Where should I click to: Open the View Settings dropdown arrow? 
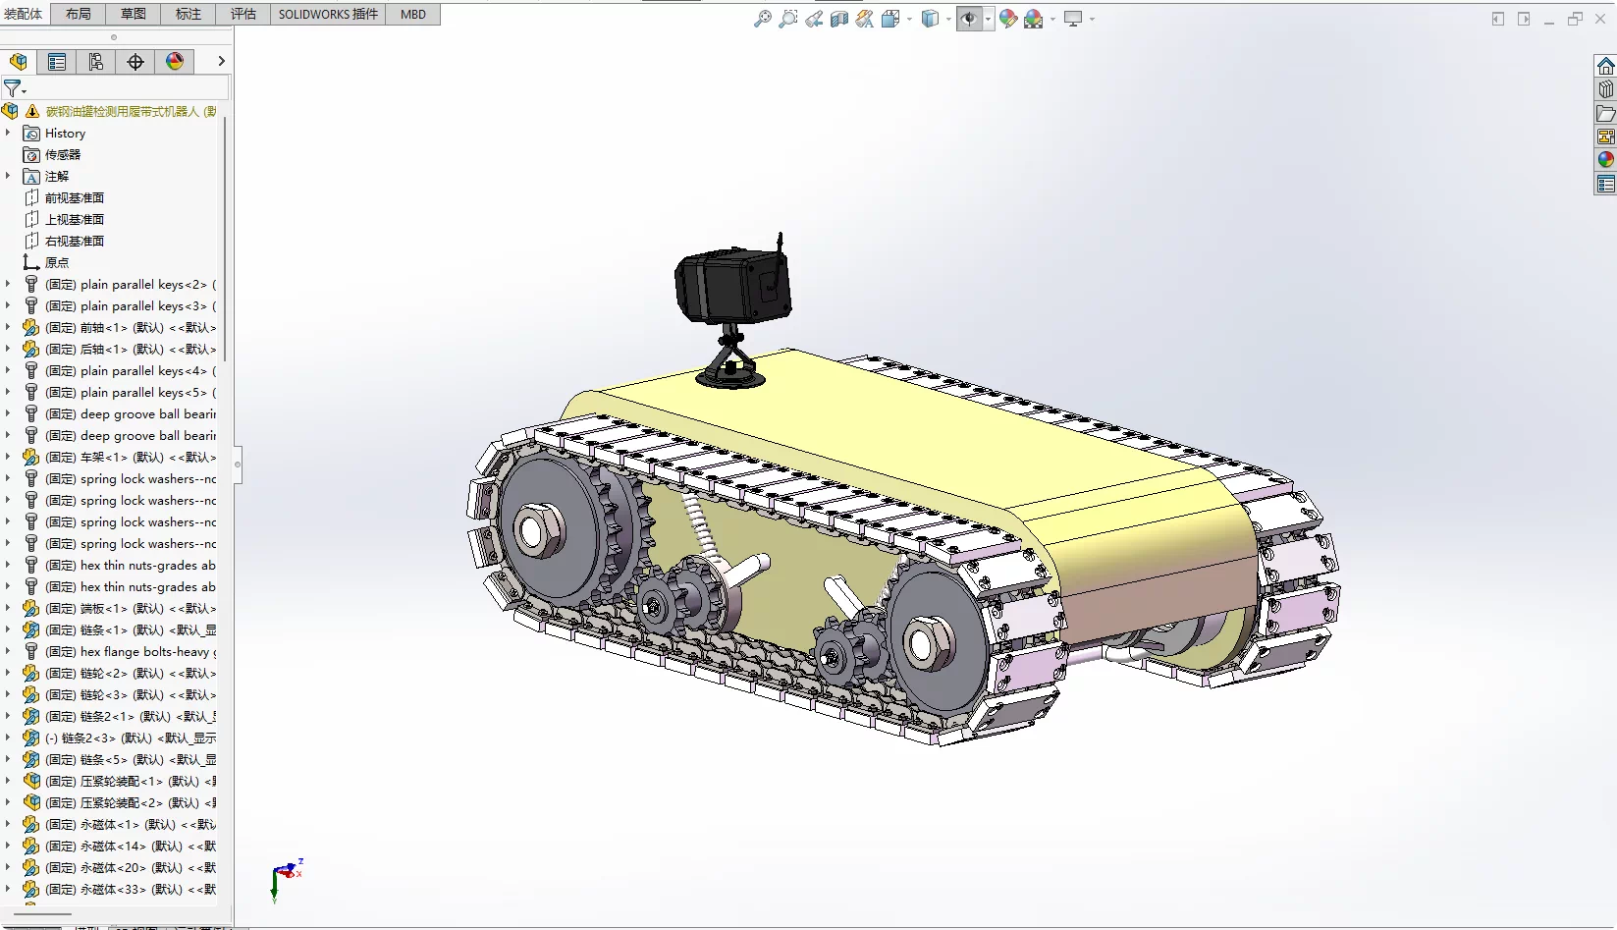click(1092, 19)
